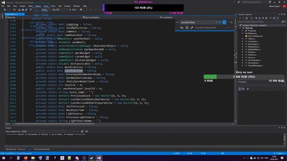287x161 pixels.
Task: Click Refresh icon in Solution Explorer toolbar
Action: click(260, 18)
